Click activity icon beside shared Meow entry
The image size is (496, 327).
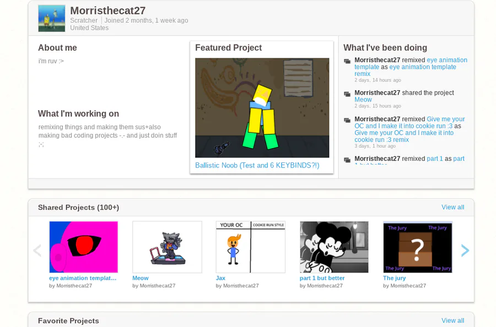(x=347, y=94)
